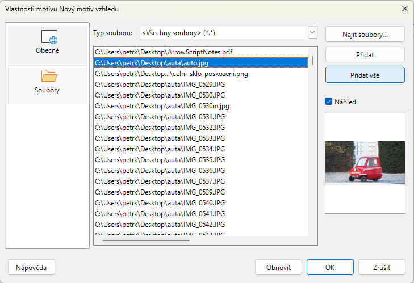Select IMG_0540.JPG in the file list

click(x=201, y=203)
